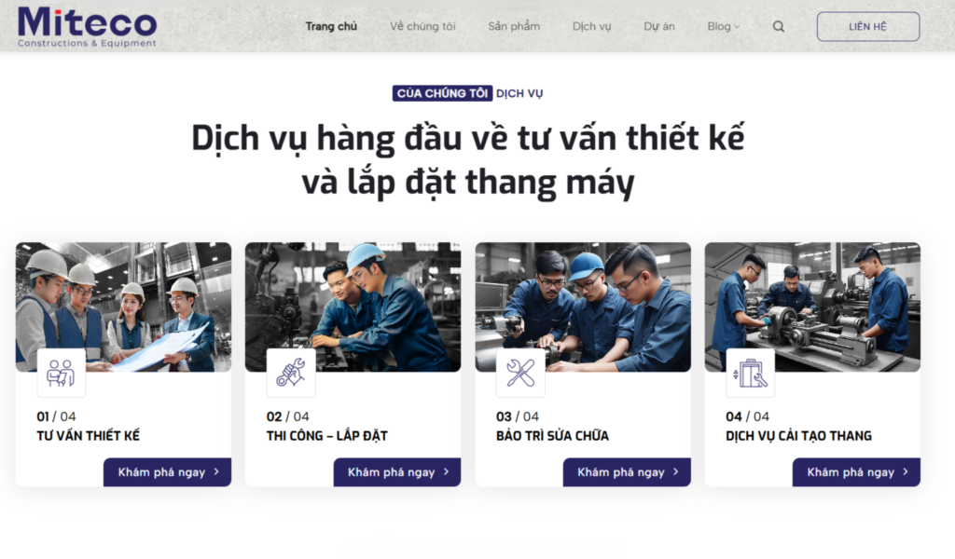Open the Dịch vụ menu item
The height and width of the screenshot is (559, 955).
pos(591,26)
